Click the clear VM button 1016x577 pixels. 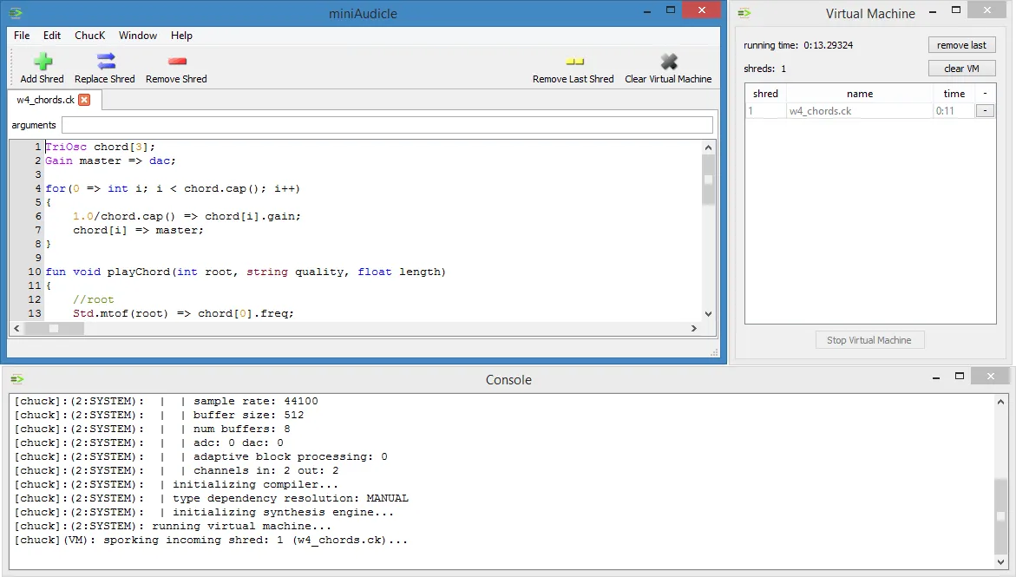click(961, 68)
